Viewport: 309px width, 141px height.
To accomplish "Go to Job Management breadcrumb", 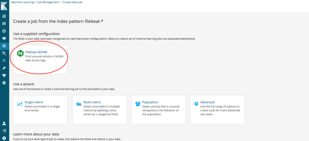I will [48, 2].
